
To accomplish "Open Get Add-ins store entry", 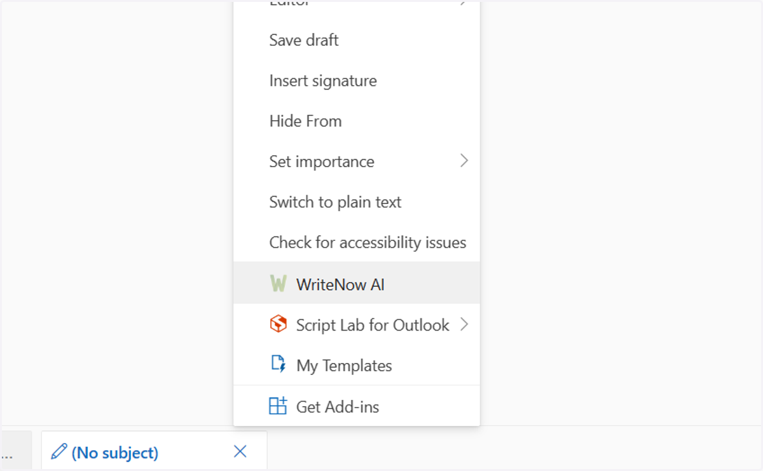I will point(357,406).
